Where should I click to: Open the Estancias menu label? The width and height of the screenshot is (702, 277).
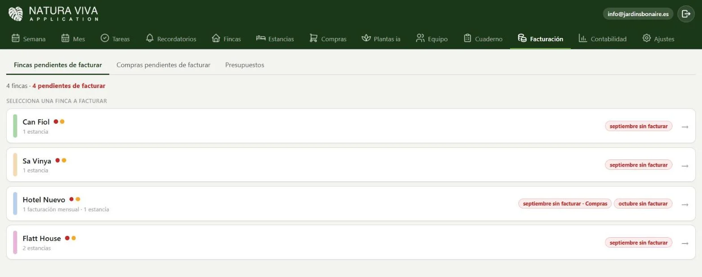point(281,39)
